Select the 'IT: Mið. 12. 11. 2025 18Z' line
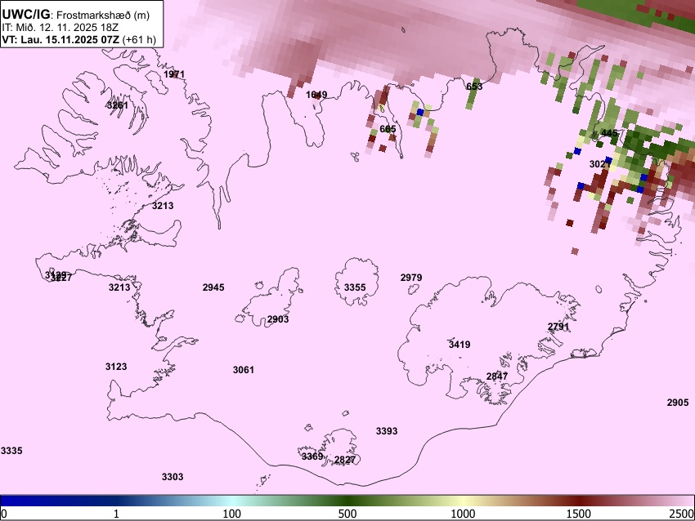The image size is (695, 521). [60, 28]
